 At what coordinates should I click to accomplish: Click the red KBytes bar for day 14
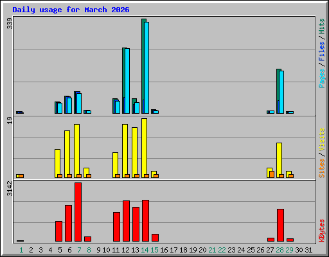point(145,221)
